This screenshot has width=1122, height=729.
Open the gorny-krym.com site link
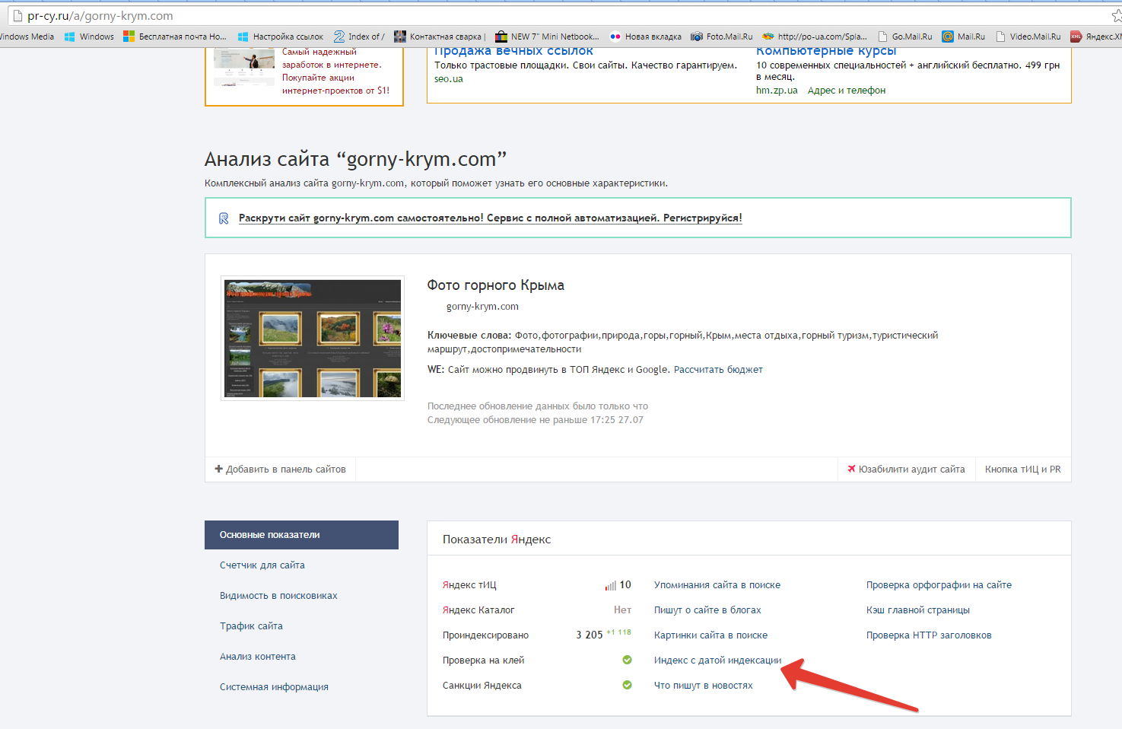[482, 307]
